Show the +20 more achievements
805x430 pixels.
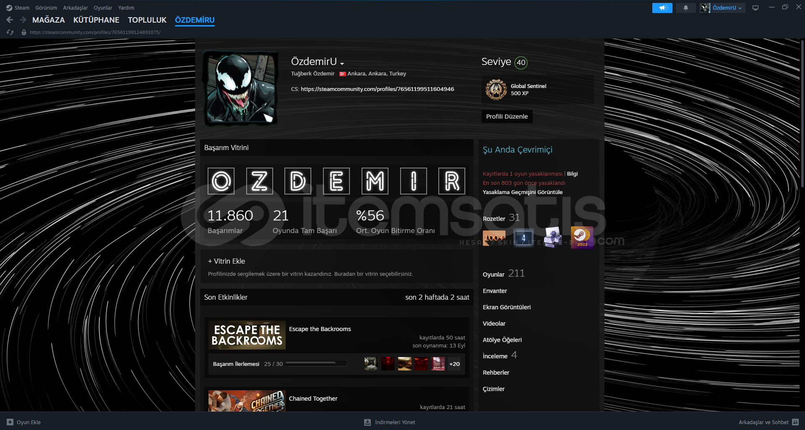tap(454, 364)
